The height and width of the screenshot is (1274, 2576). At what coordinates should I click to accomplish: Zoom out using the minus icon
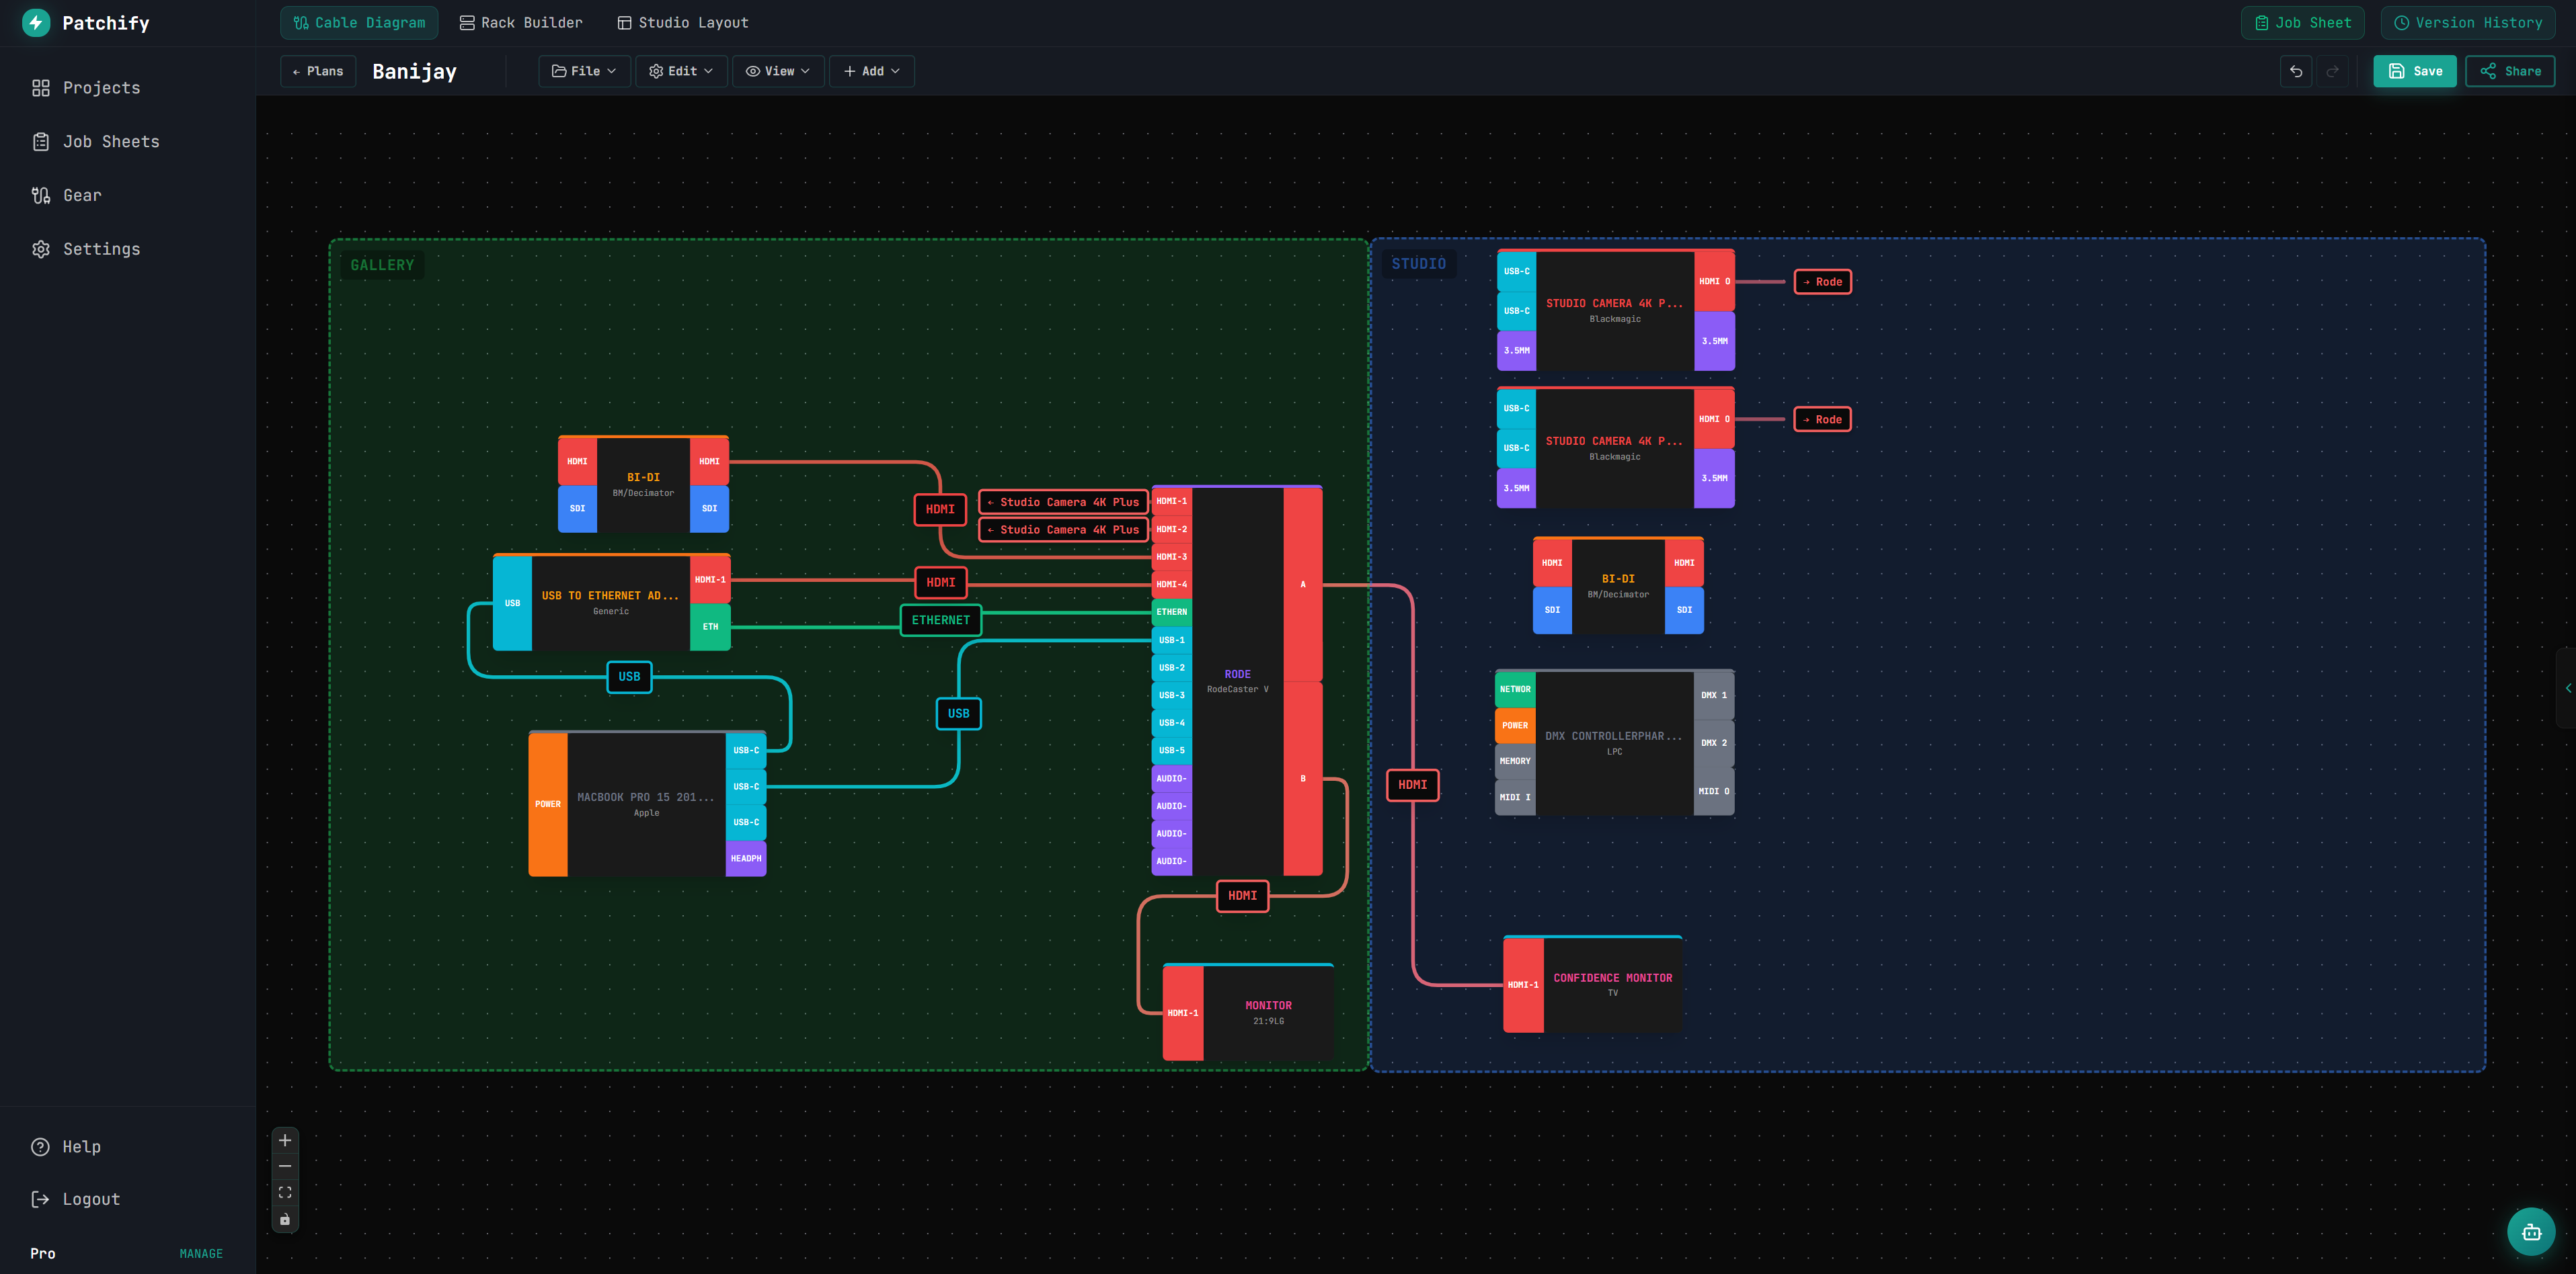click(x=284, y=1165)
